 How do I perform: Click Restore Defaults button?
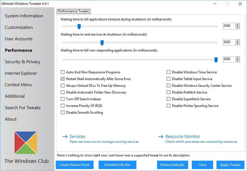pos(173,165)
